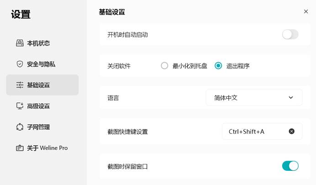Open the 本机状态 menu item
Image resolution: width=316 pixels, height=185 pixels.
pyautogui.click(x=42, y=43)
